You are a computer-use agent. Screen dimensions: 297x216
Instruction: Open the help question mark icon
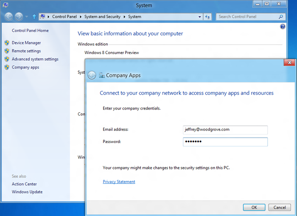coord(283,26)
